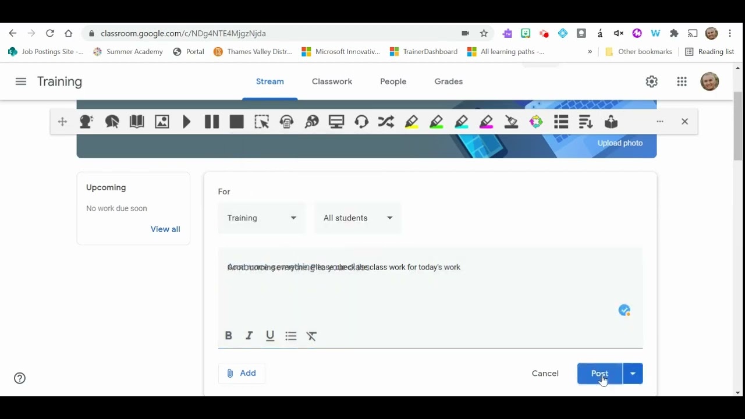Viewport: 745px width, 419px height.
Task: Click the Post button
Action: (x=599, y=374)
